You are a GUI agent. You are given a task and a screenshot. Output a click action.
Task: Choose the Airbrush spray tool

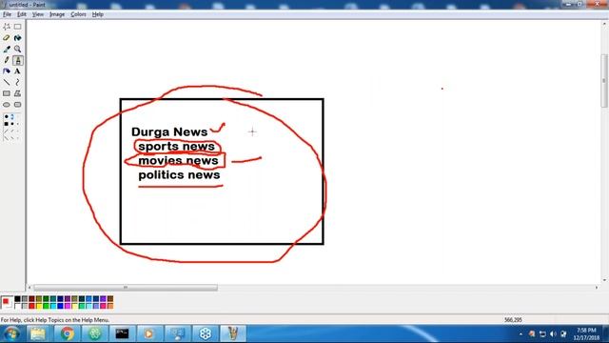7,71
